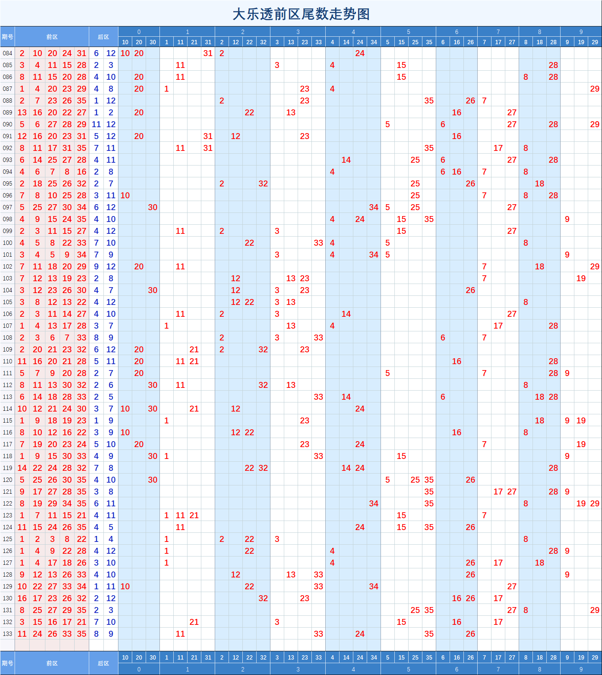
Task: Click trend-area number 17 in issue 092
Action: point(498,148)
